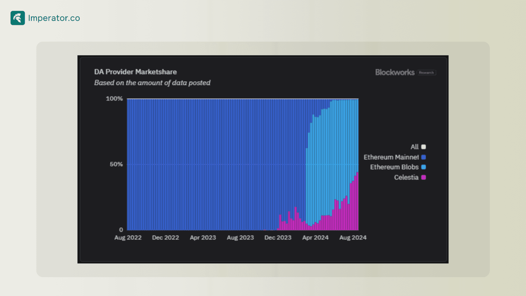The width and height of the screenshot is (526, 296).
Task: Toggle the Celestia legend magenta swatch
Action: coord(424,177)
